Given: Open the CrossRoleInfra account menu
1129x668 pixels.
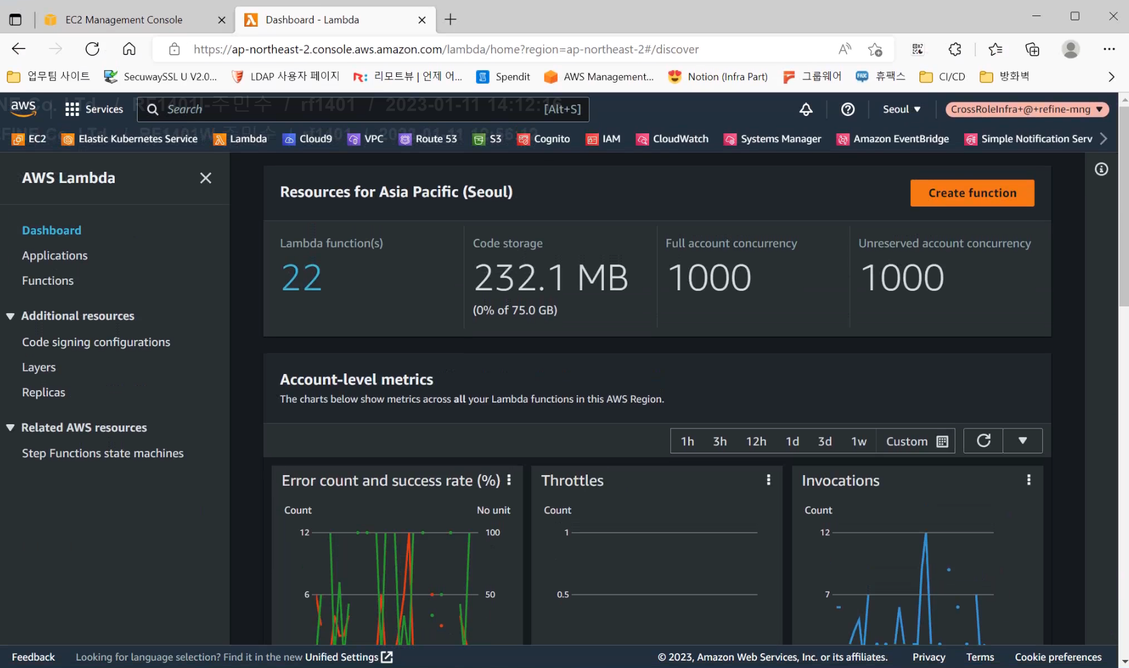Looking at the screenshot, I should click(x=1027, y=109).
